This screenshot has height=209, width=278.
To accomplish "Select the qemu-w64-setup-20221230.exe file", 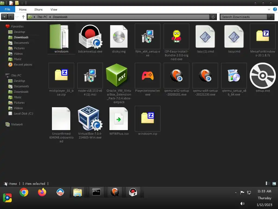I will pos(205,76).
